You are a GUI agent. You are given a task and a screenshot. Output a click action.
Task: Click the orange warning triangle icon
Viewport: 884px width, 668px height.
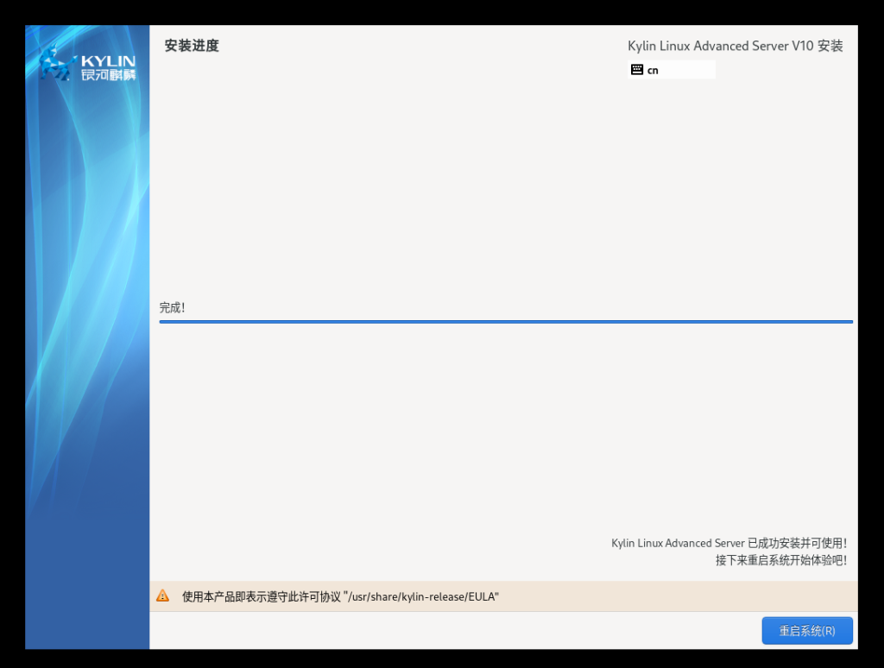click(x=162, y=596)
